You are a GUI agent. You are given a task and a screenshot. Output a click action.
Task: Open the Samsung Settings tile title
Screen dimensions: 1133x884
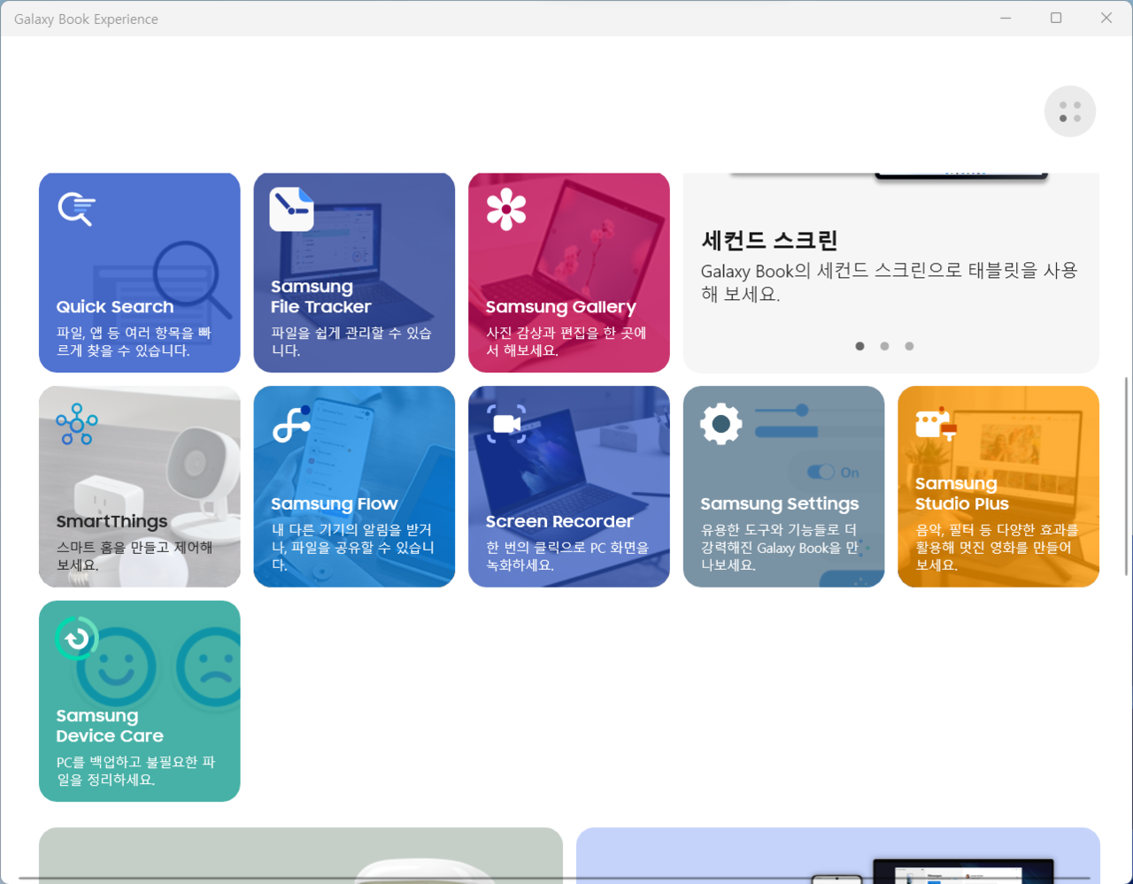[779, 503]
